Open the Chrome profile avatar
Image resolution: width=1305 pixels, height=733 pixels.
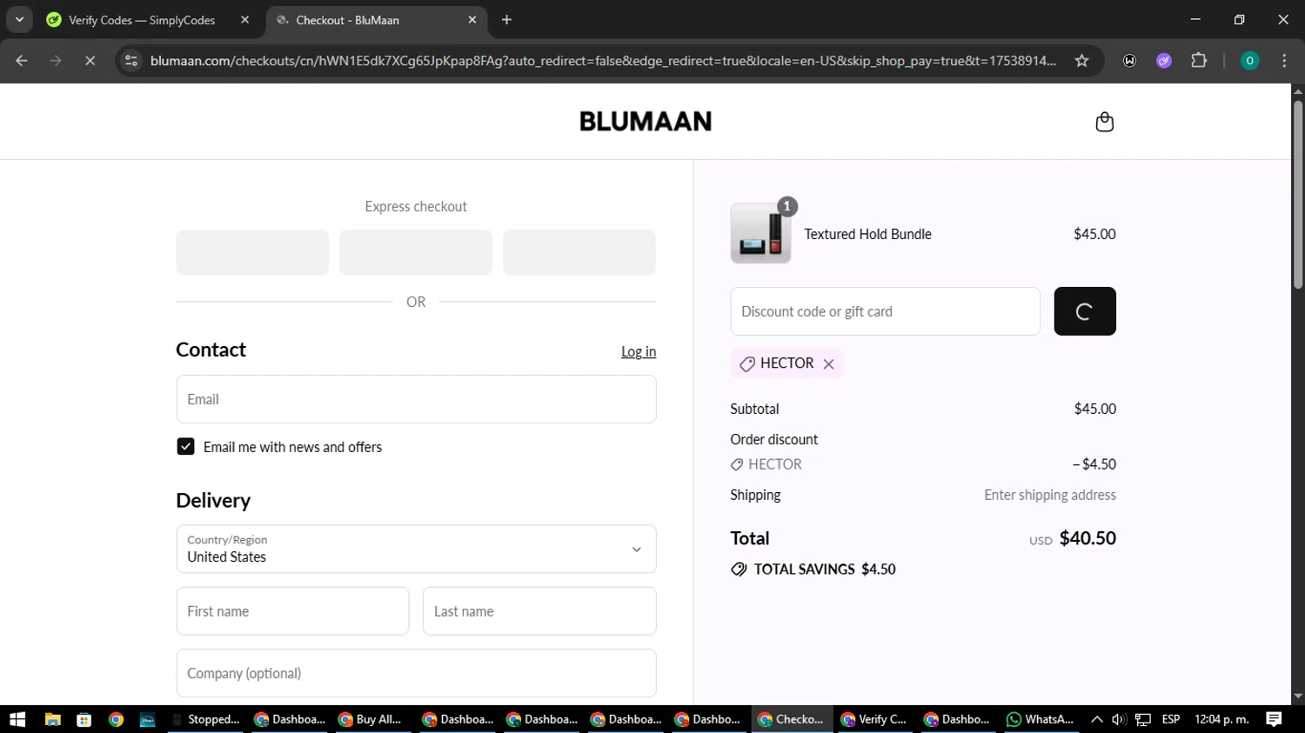(1249, 61)
